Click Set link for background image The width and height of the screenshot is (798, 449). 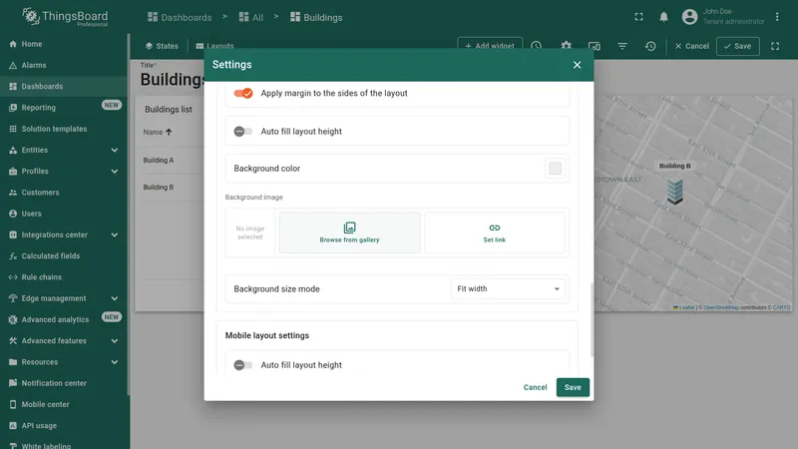[x=494, y=232]
